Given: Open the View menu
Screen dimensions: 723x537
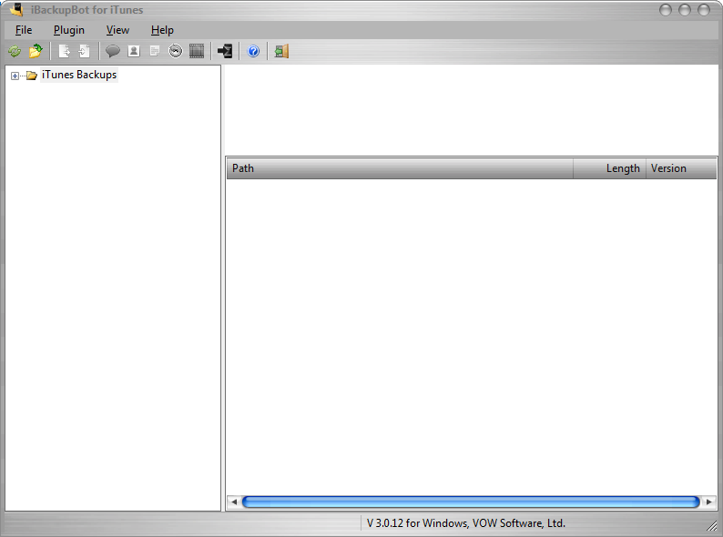Looking at the screenshot, I should 117,30.
